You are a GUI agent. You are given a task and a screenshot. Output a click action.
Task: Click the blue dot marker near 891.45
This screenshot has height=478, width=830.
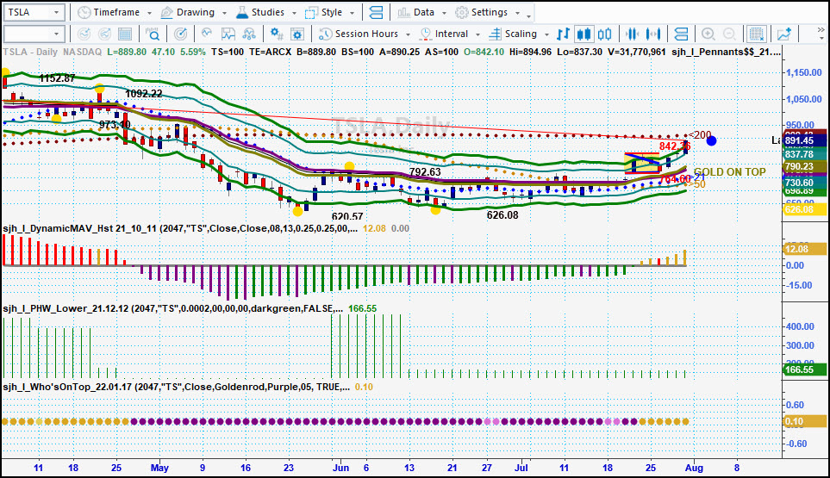(x=711, y=140)
